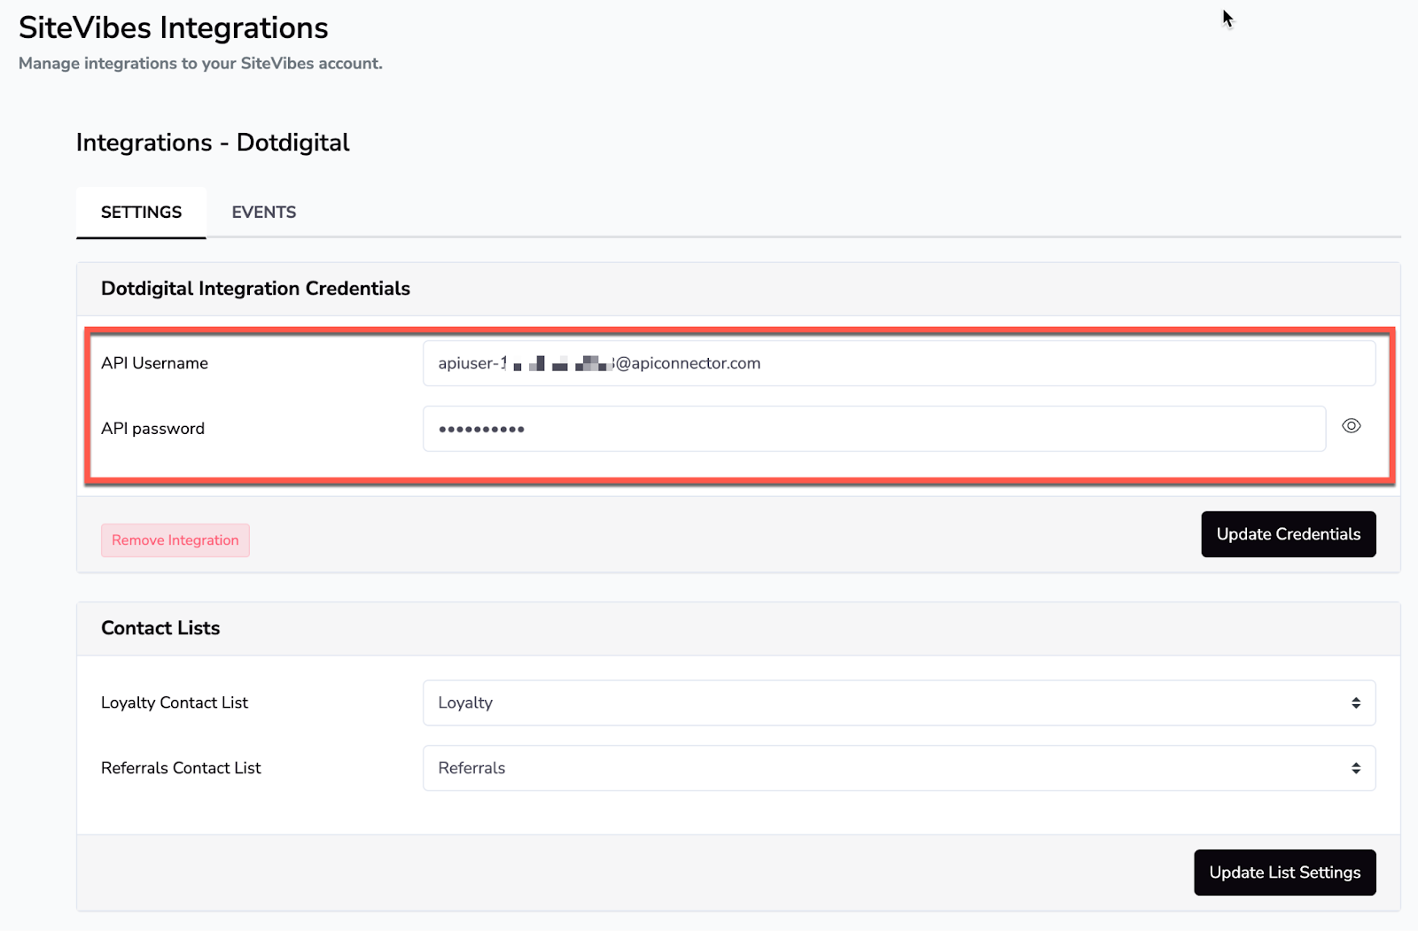This screenshot has height=931, width=1418.
Task: Show password with the eye icon
Action: click(x=1351, y=426)
